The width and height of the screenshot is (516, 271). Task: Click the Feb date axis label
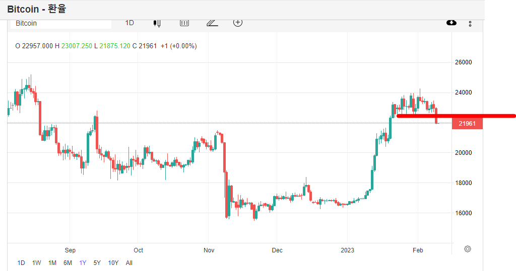(x=418, y=250)
